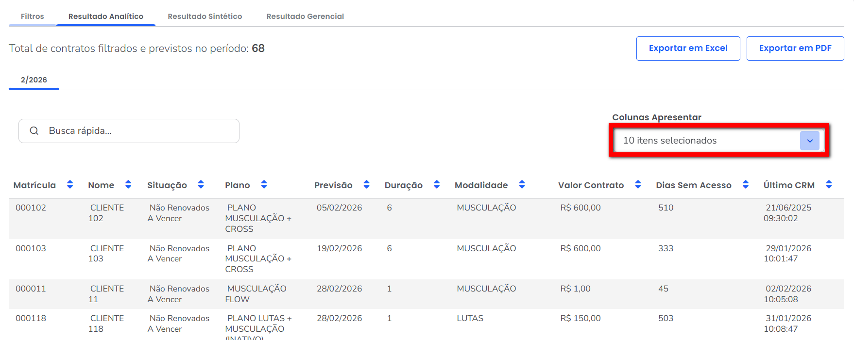The image size is (854, 340).
Task: Click the sort arrows next to Nome
Action: 128,184
